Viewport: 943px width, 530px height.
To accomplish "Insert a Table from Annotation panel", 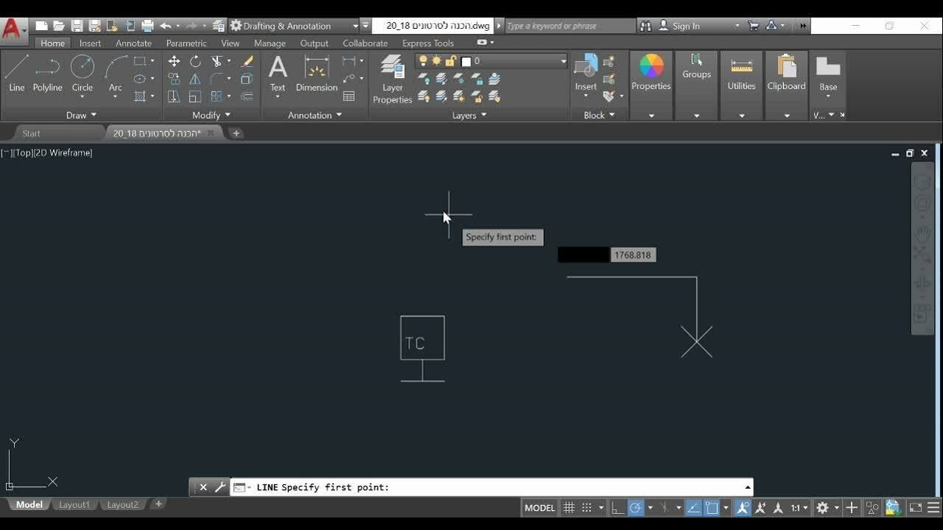I will click(349, 96).
